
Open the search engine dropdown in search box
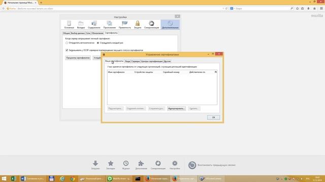point(233,9)
